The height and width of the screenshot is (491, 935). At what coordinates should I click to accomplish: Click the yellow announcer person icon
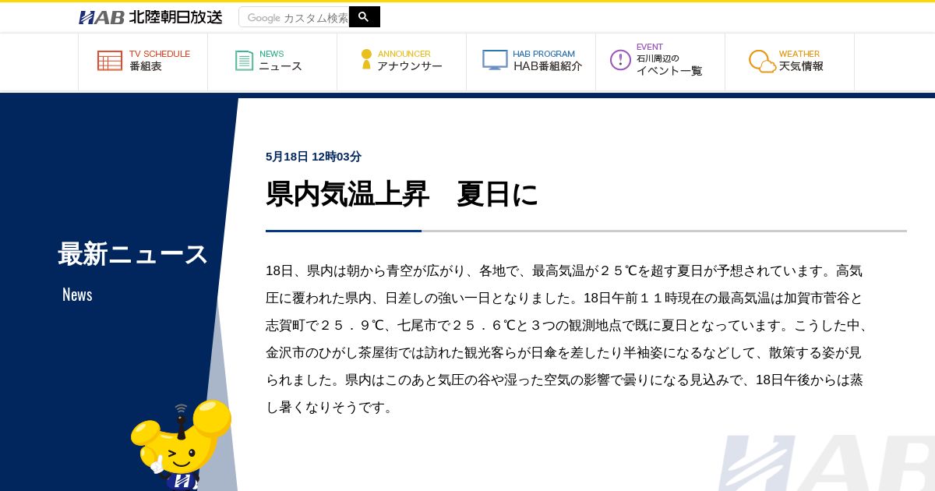[366, 60]
